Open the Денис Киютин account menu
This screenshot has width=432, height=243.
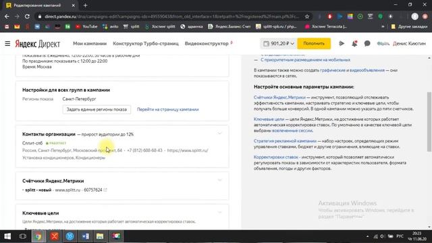click(x=409, y=43)
